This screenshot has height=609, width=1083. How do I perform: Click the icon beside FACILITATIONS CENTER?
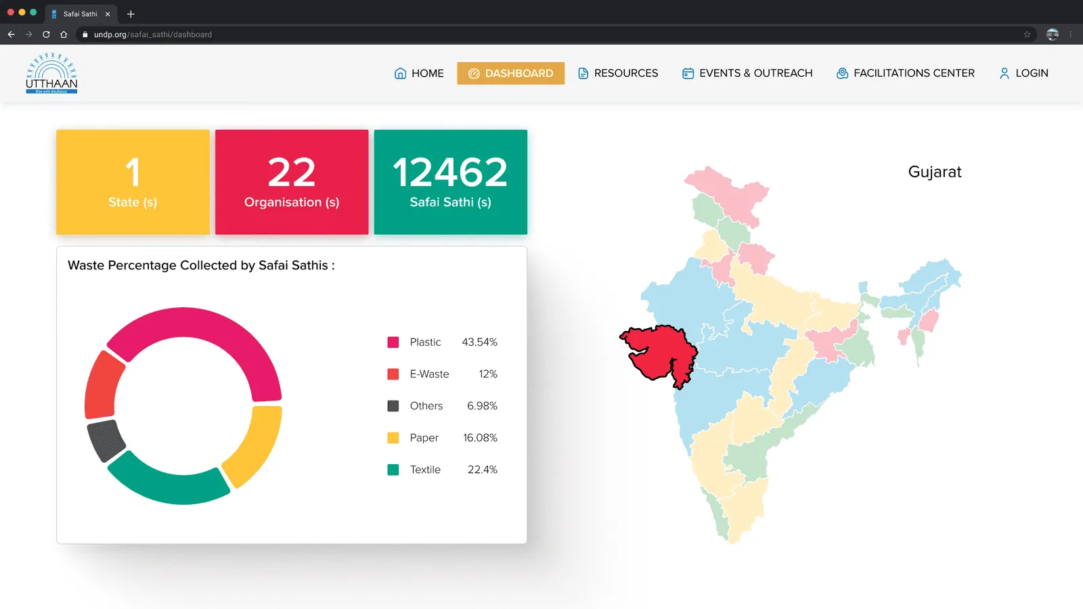pos(842,73)
